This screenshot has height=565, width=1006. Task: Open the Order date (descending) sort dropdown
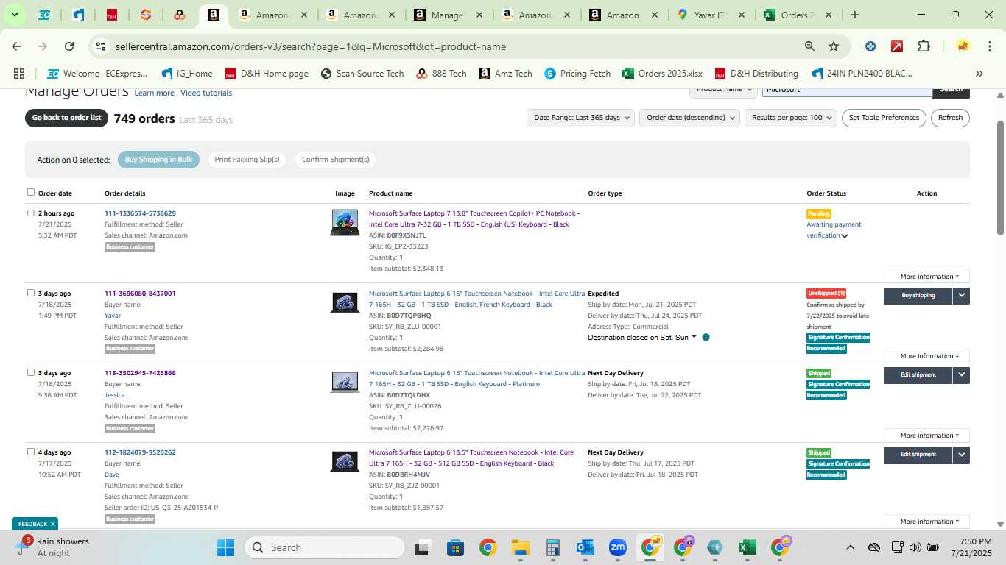689,118
